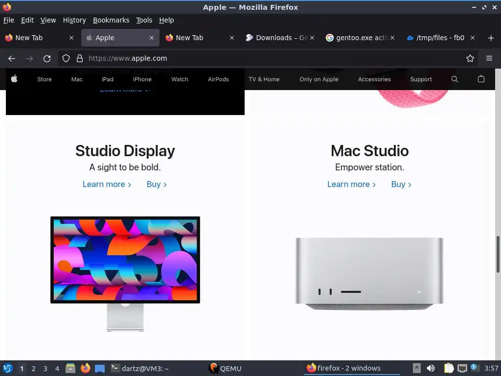Open the clipboard manager tray icon
Viewport: 501px width, 376px height.
coord(449,368)
